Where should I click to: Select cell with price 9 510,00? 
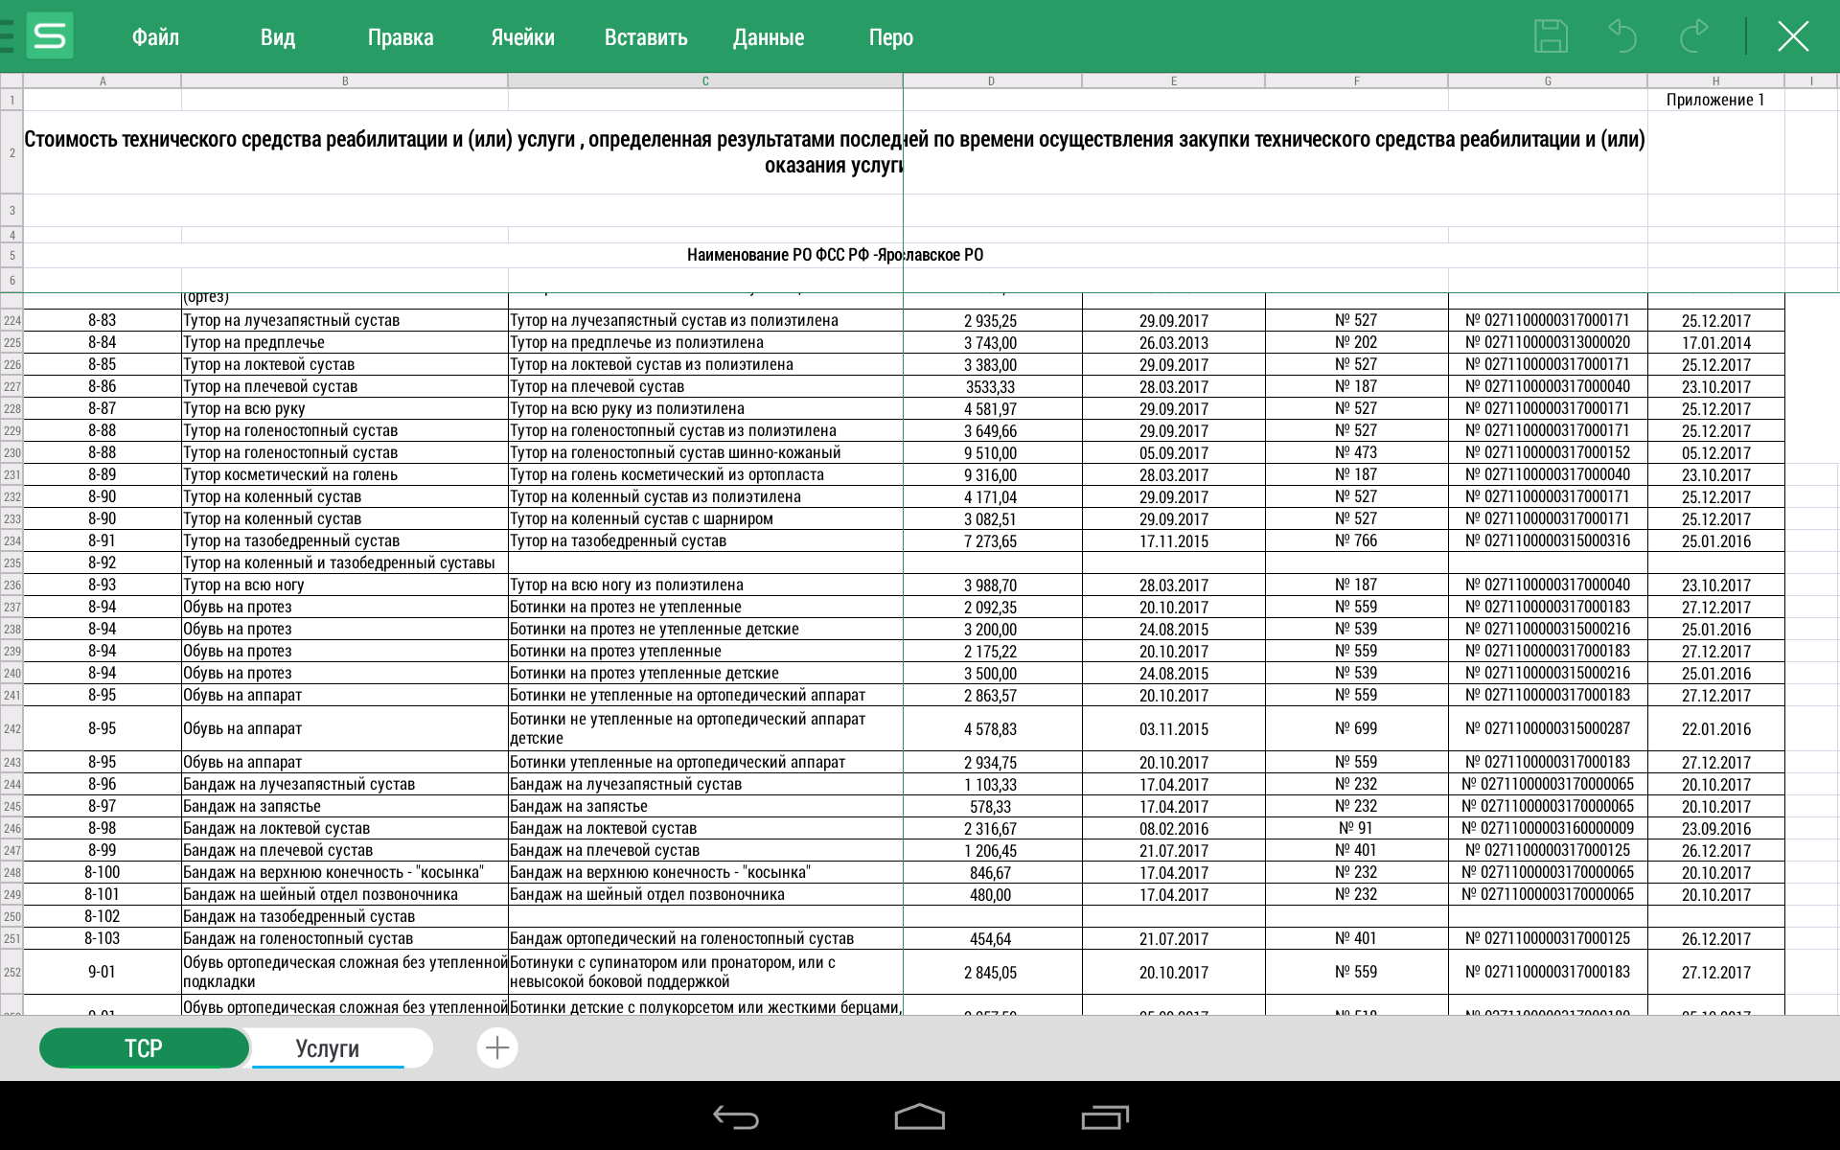point(992,453)
